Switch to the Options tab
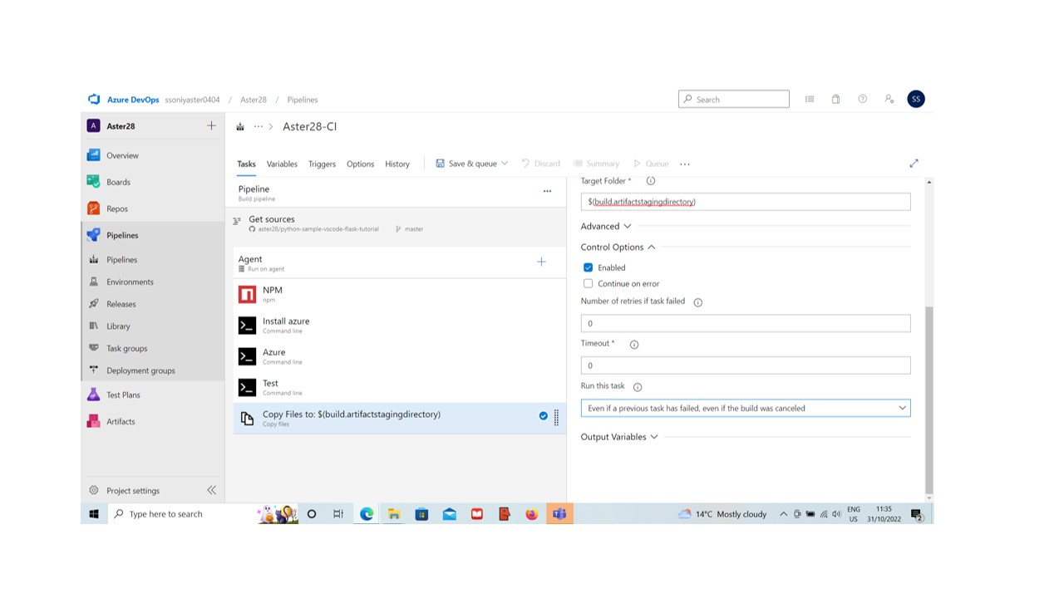This screenshot has width=1064, height=598. point(360,164)
